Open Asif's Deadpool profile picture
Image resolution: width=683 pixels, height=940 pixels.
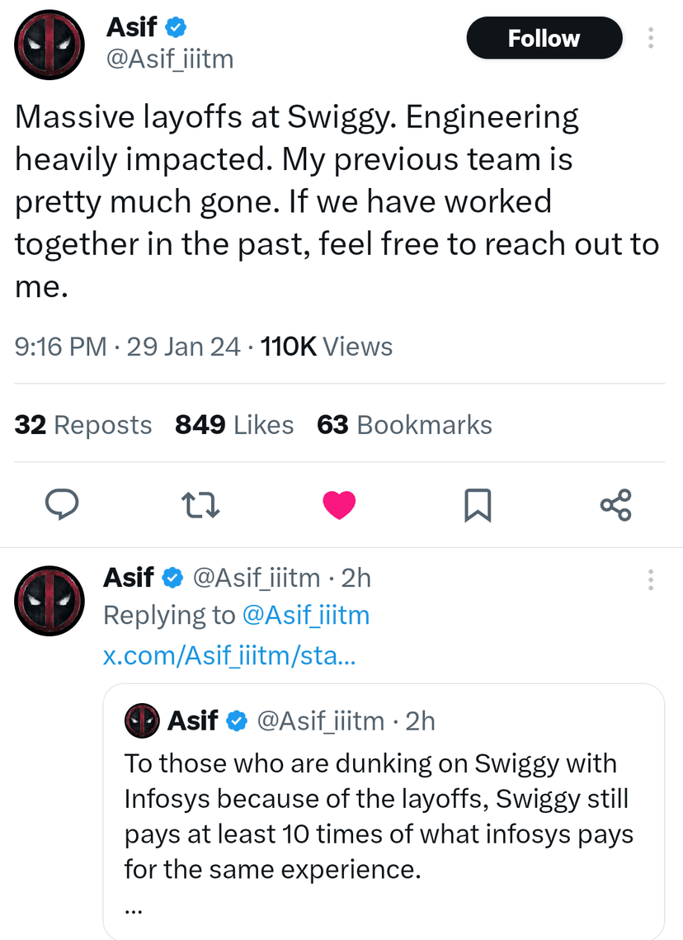(x=49, y=45)
